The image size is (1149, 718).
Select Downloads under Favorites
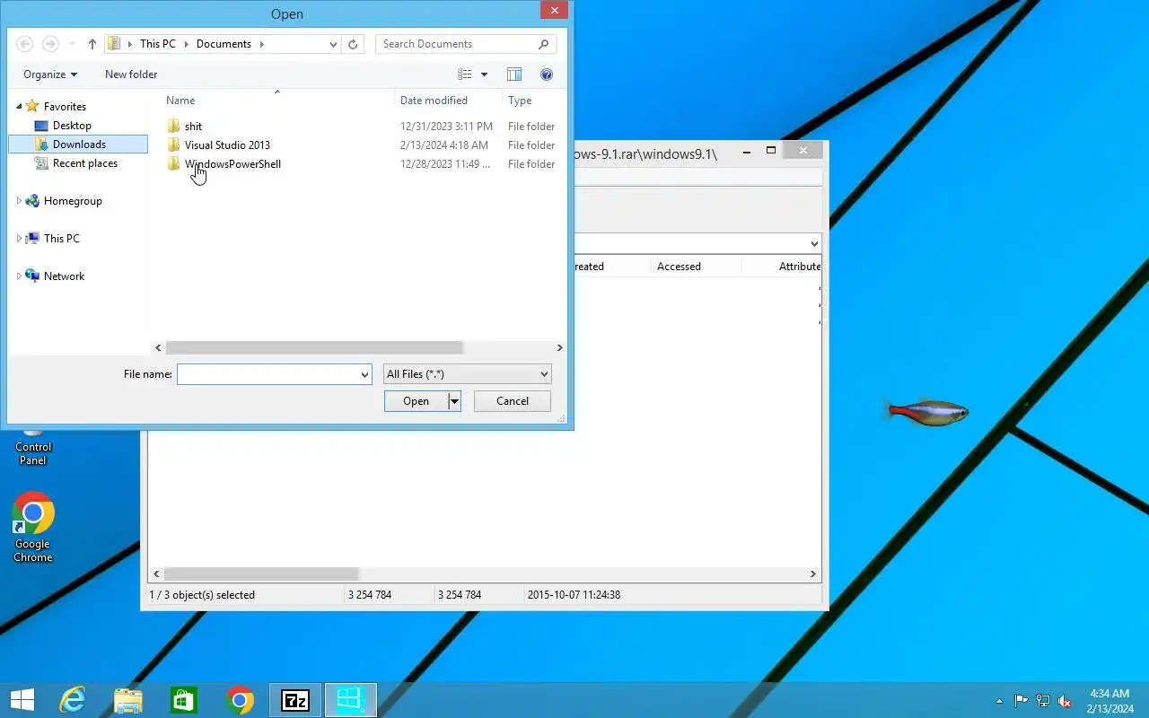(79, 144)
